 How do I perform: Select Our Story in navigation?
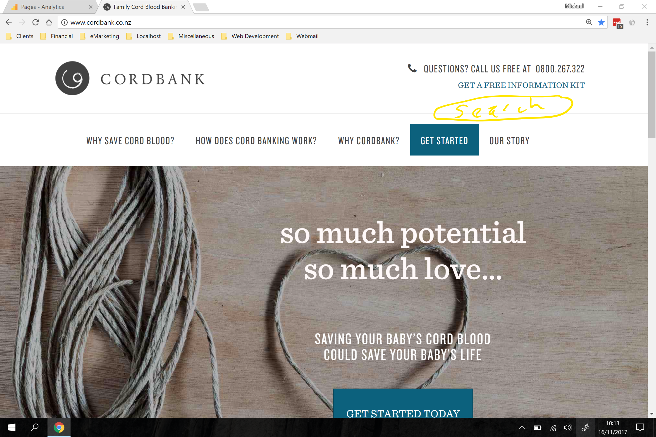coord(509,141)
